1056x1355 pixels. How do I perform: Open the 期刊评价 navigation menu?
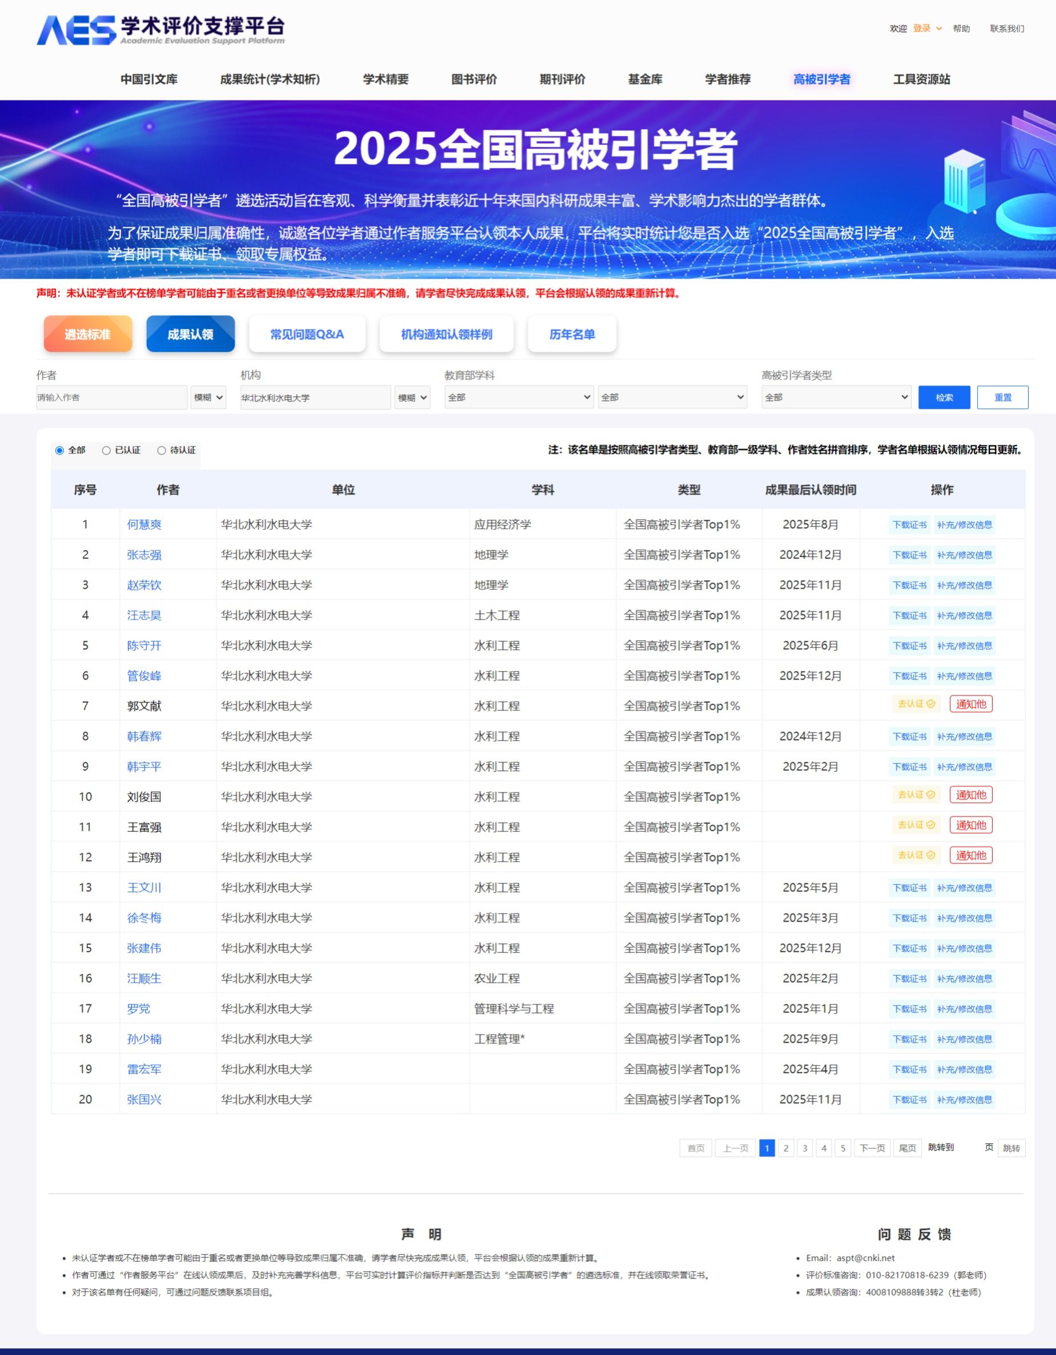click(x=562, y=79)
